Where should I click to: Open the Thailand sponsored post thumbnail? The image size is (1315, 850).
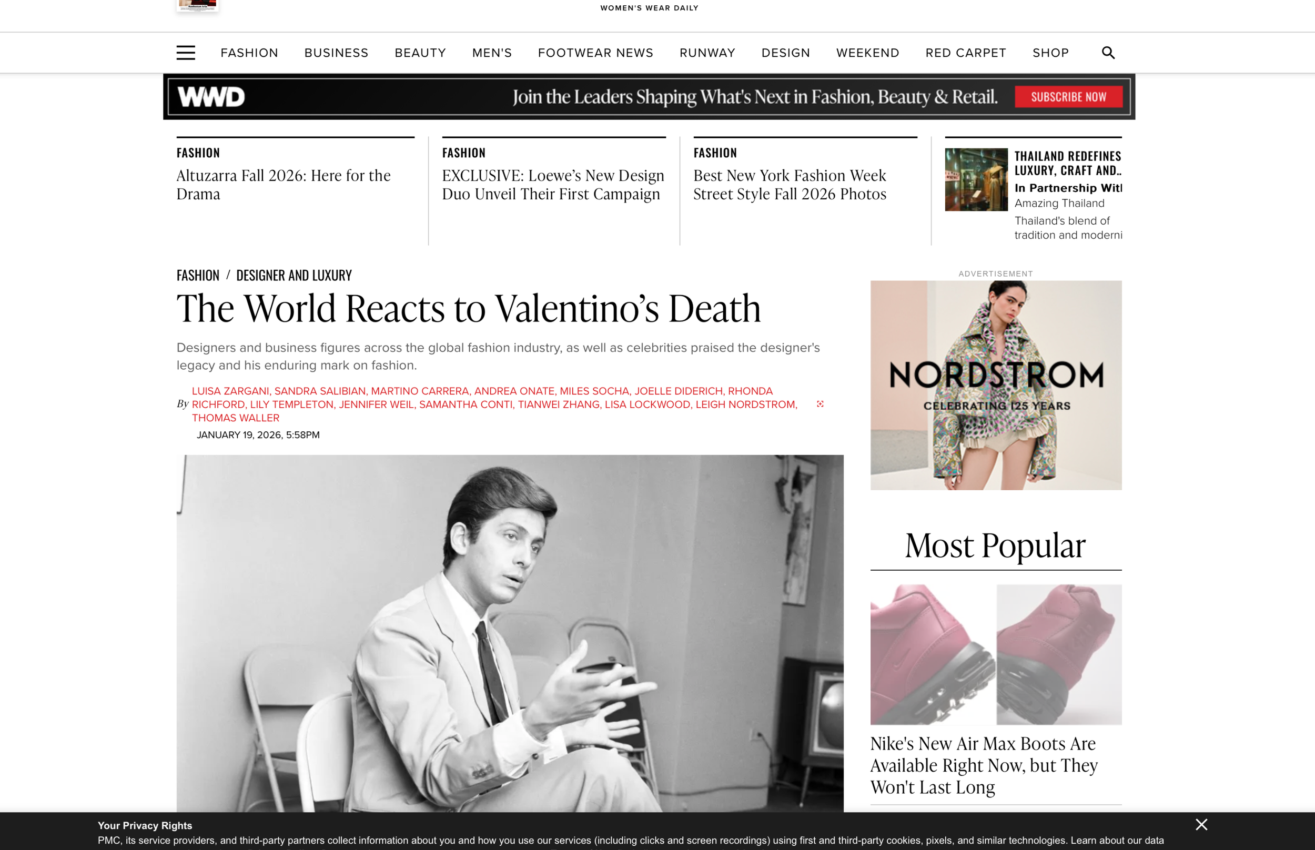click(976, 179)
